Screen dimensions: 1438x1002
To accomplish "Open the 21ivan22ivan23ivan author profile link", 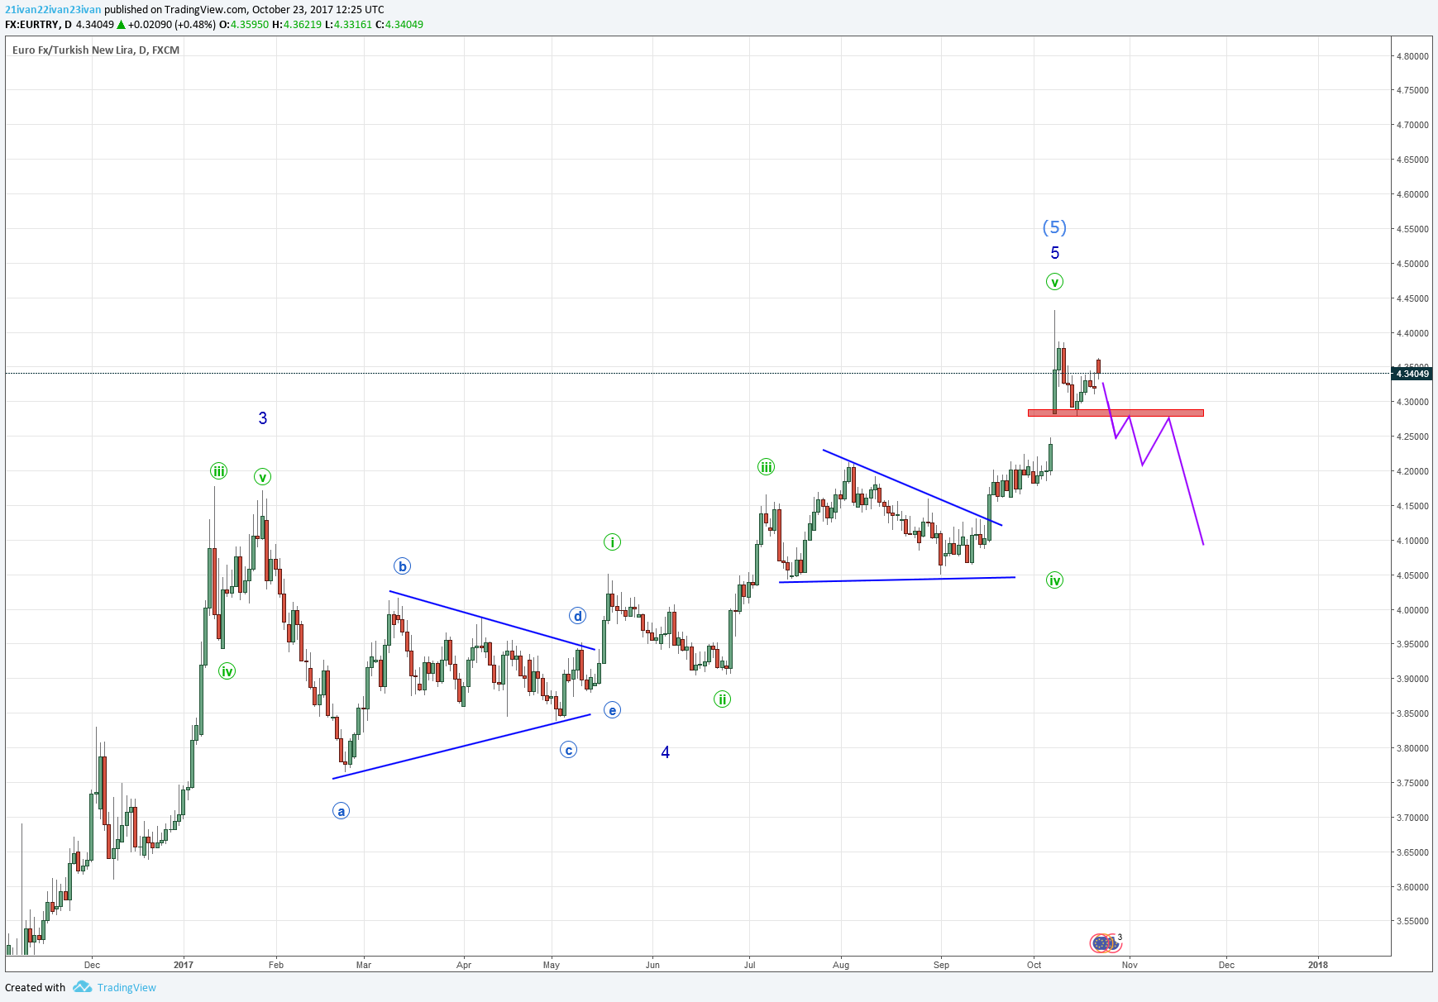I will (x=53, y=10).
